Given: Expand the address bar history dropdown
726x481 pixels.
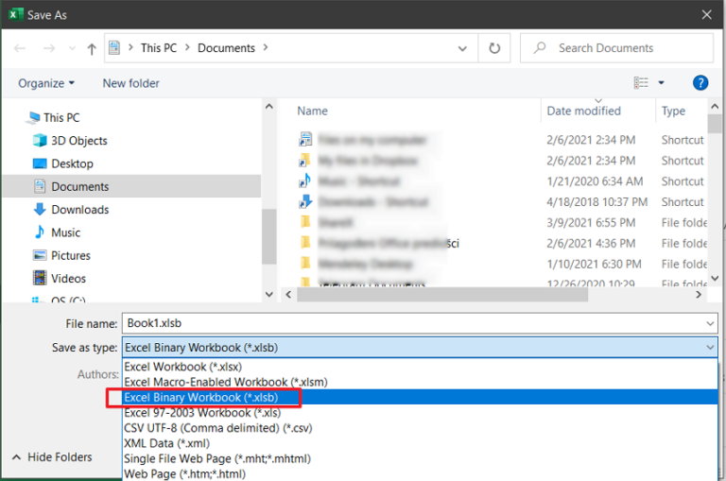Looking at the screenshot, I should (x=462, y=48).
